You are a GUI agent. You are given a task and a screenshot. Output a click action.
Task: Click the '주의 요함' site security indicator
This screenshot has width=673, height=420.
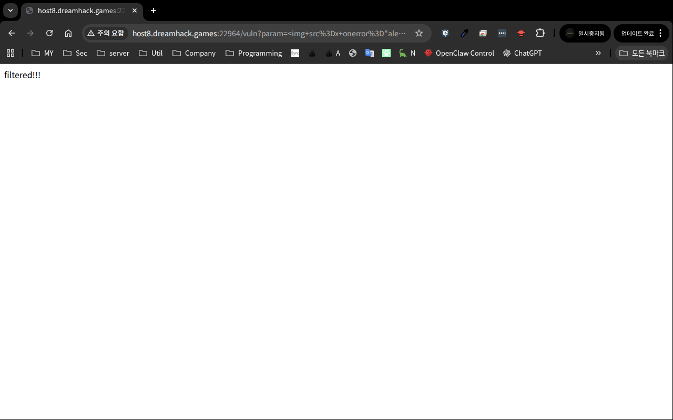[106, 33]
